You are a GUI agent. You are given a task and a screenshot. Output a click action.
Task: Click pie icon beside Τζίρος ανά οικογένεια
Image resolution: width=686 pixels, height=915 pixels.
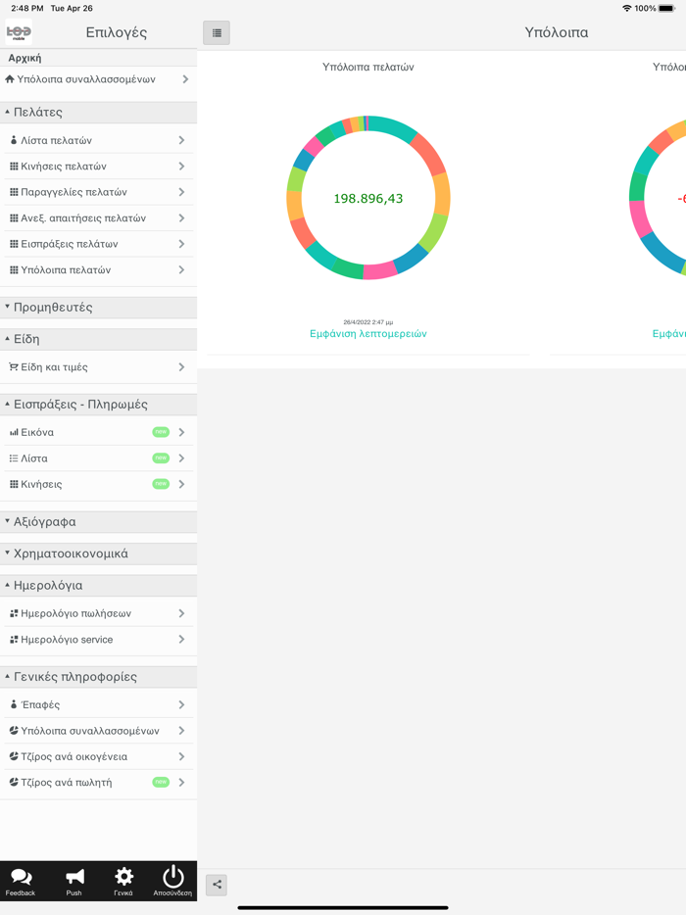[x=14, y=756]
